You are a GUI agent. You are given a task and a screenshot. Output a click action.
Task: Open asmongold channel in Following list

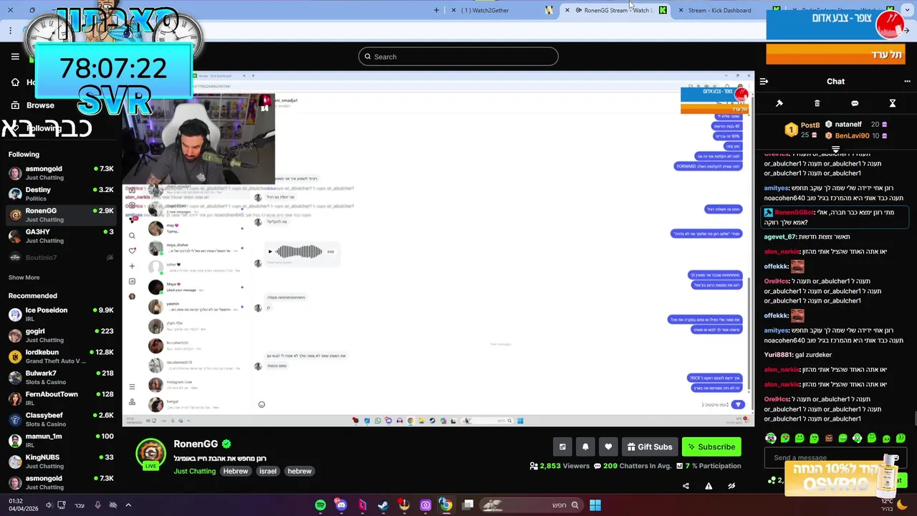pos(61,173)
